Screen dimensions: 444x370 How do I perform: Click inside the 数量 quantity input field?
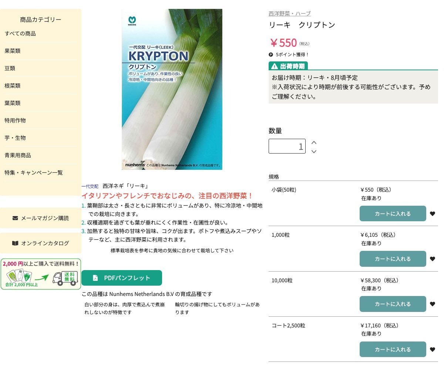point(287,146)
